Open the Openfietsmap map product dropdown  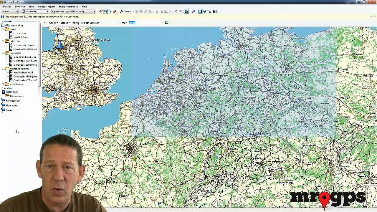pos(74,11)
